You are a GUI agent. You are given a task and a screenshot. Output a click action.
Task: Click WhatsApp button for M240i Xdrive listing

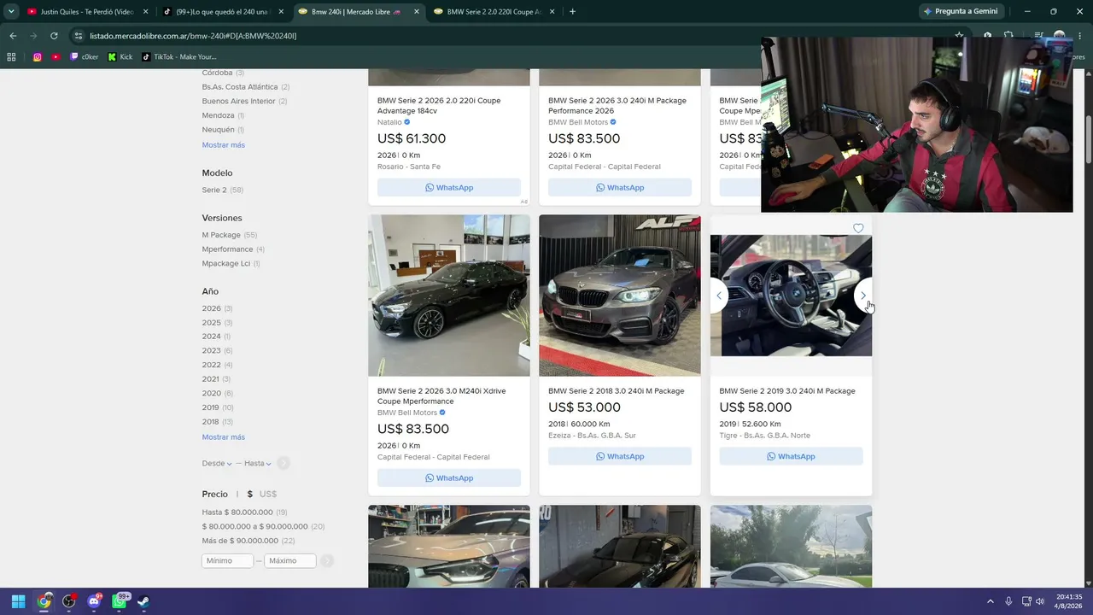(449, 478)
